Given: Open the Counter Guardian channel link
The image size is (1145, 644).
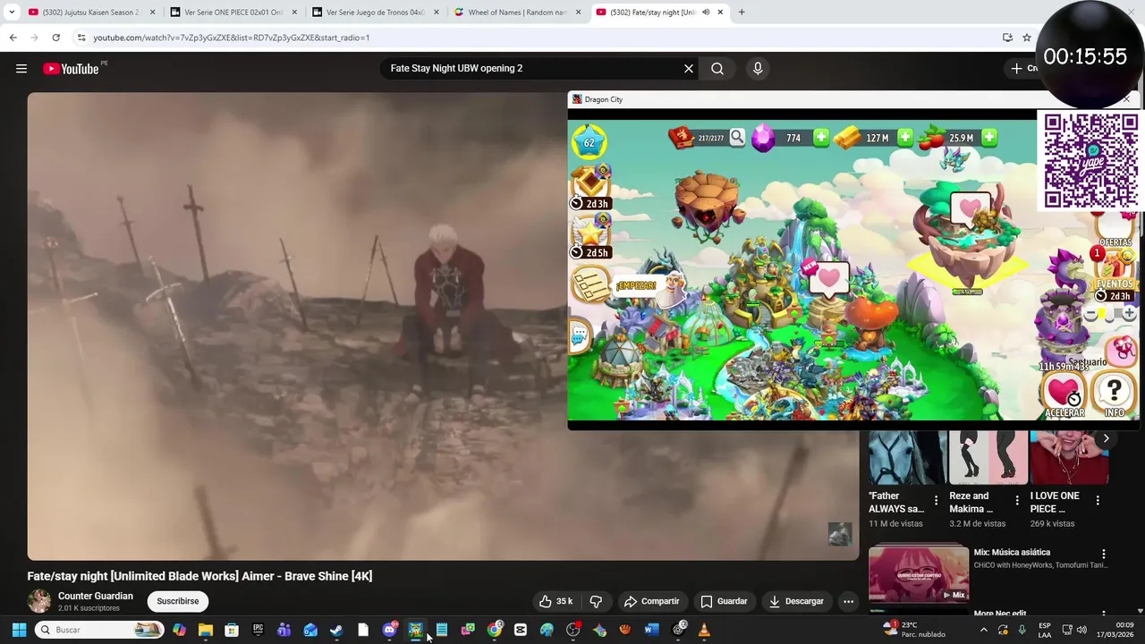Looking at the screenshot, I should point(96,596).
